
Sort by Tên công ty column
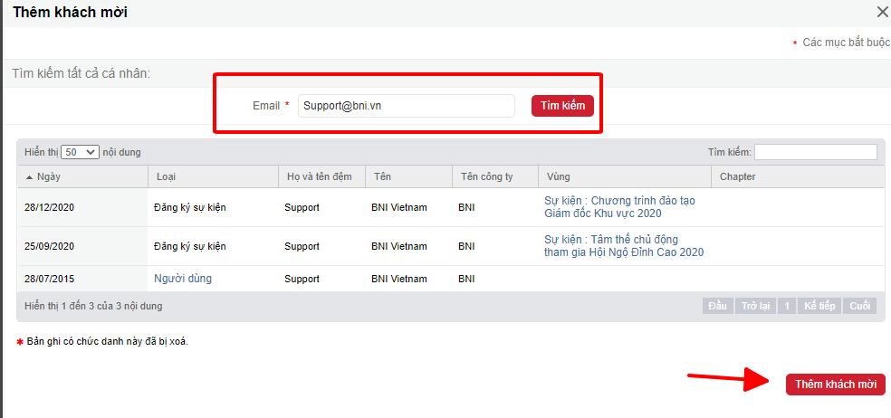[495, 176]
